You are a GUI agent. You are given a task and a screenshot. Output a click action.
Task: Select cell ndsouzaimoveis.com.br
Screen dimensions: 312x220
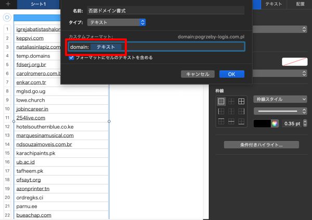point(61,144)
